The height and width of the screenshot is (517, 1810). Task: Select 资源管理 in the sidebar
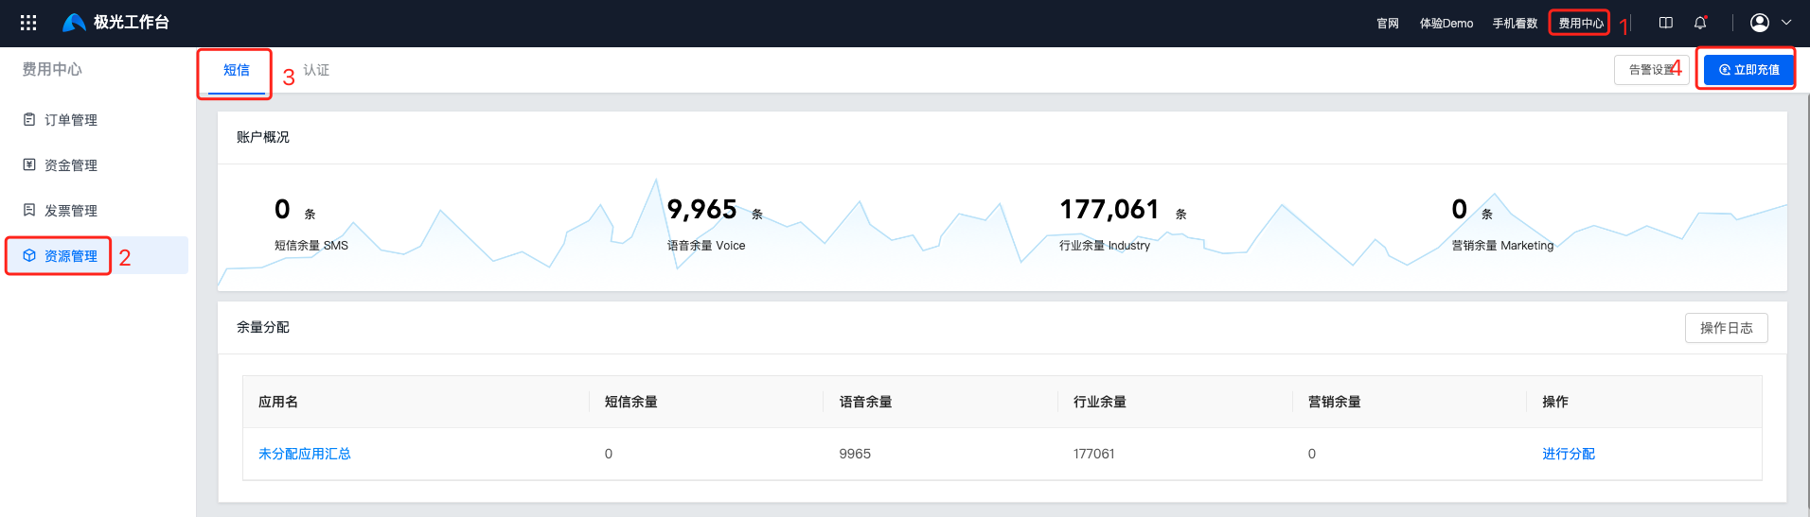tap(71, 256)
